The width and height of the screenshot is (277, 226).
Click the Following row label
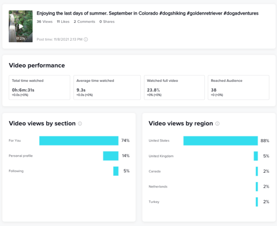[x=16, y=171]
